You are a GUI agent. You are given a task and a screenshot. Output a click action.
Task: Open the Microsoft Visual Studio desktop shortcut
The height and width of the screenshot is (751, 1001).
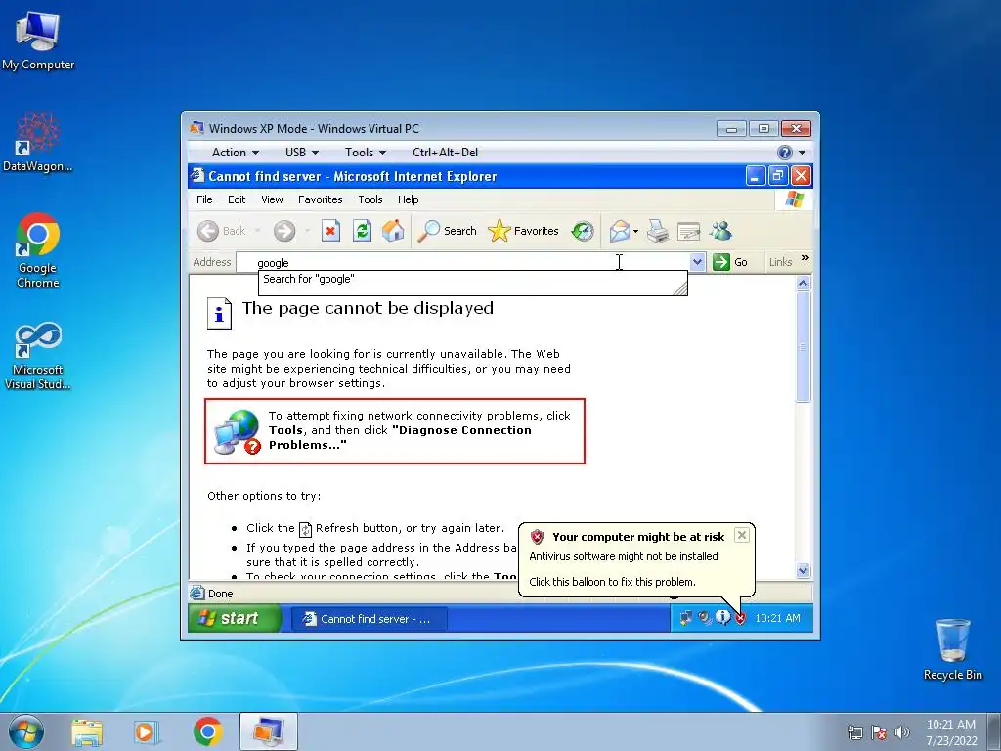(38, 356)
